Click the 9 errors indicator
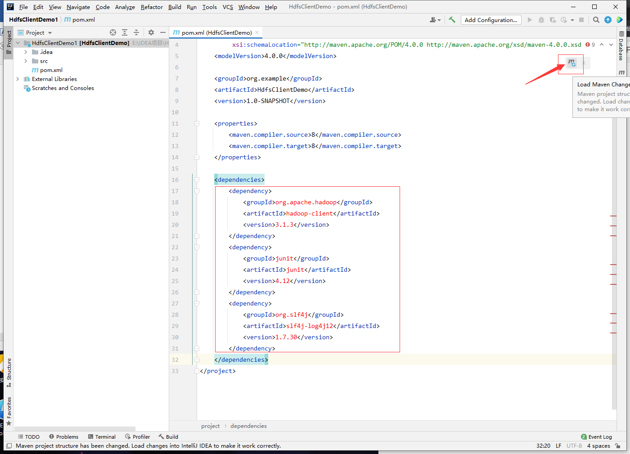The image size is (630, 454). coord(590,45)
